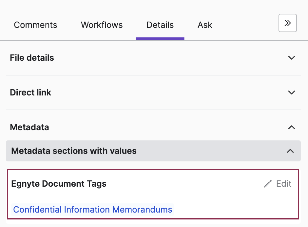The height and width of the screenshot is (227, 308).
Task: Switch to the Comments tab
Action: (36, 25)
